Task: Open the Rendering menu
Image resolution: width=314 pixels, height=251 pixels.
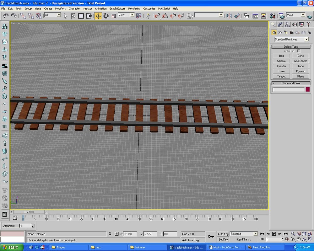Action: pyautogui.click(x=134, y=8)
